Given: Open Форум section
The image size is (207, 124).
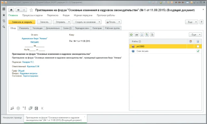Looking at the screenshot, I should pos(66,15).
